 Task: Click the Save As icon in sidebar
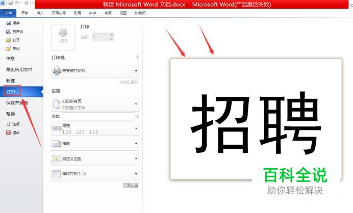click(9, 32)
